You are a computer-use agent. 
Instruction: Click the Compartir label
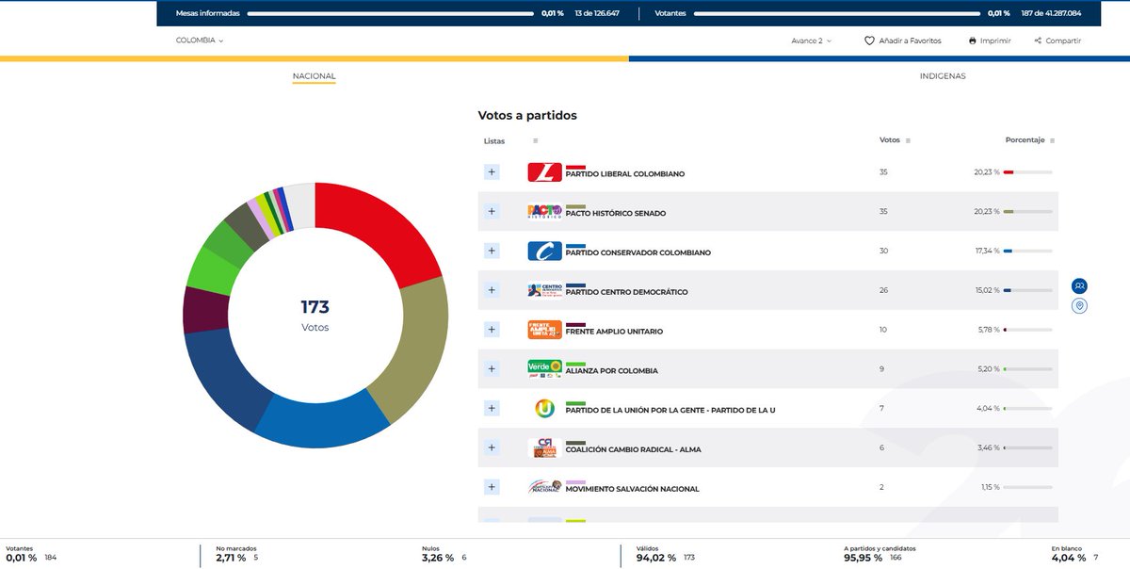[1063, 41]
